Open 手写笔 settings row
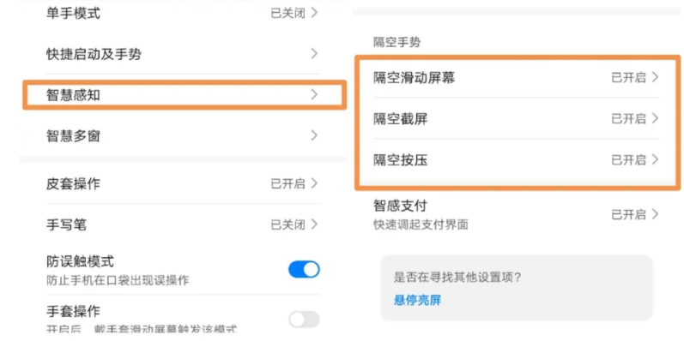This screenshot has width=684, height=341. point(182,224)
